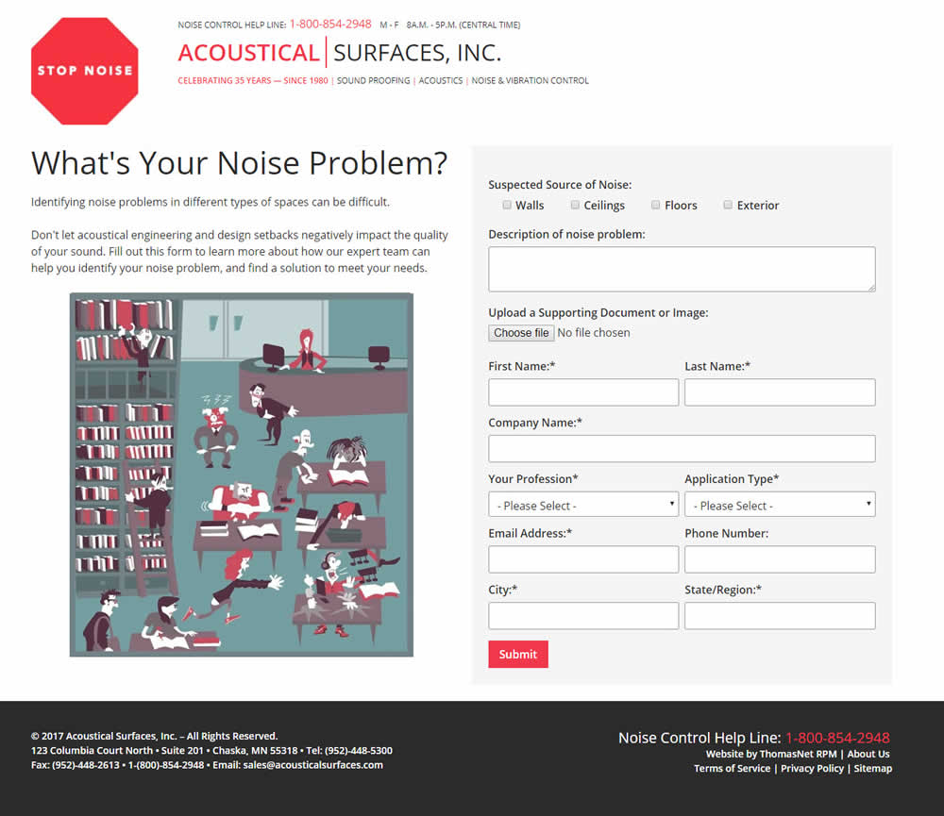This screenshot has height=816, width=944.
Task: Click the red Stop Noise octagon logo
Action: point(85,71)
